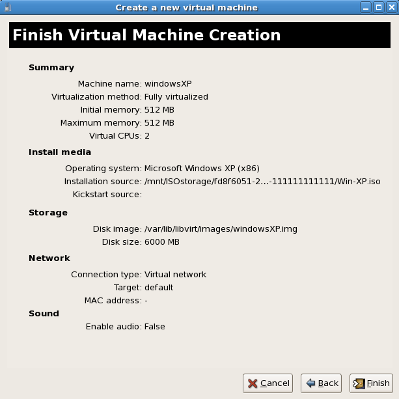Click the Microsoft Windows XP (x86) value
Image resolution: width=399 pixels, height=399 pixels.
coord(202,169)
